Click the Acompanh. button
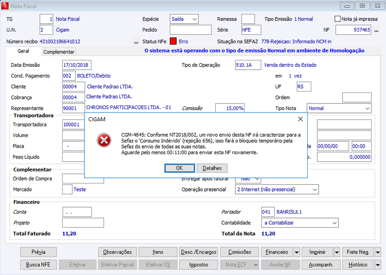 [x=321, y=265]
